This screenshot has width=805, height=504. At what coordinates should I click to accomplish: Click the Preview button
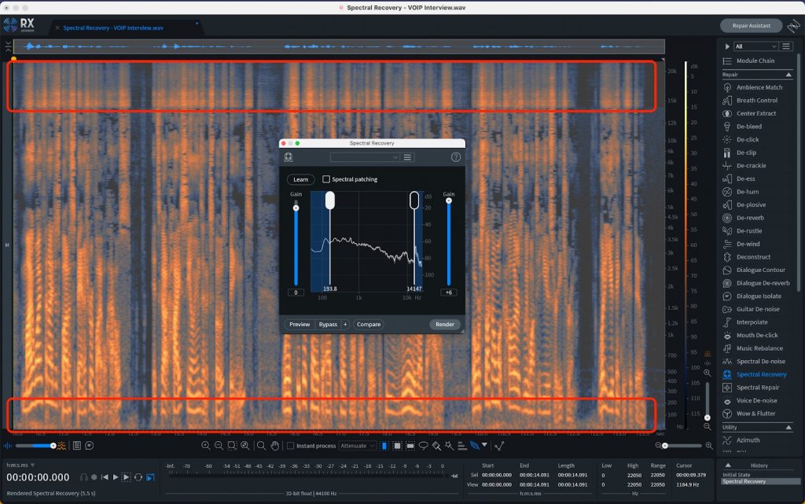tap(300, 325)
